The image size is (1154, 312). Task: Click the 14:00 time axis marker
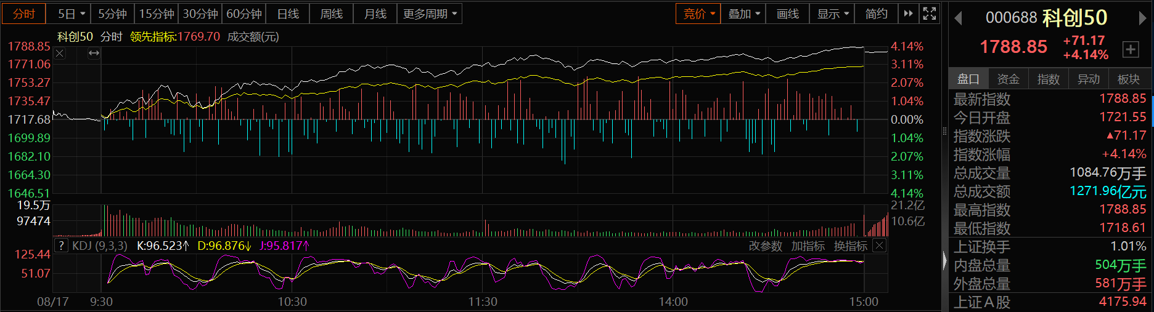673,302
